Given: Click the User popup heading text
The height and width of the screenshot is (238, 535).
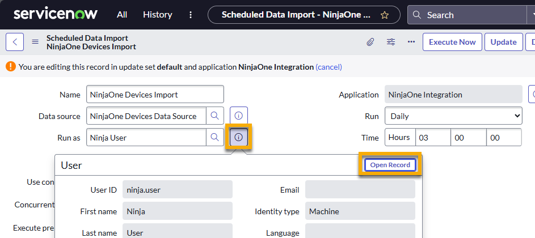Looking at the screenshot, I should coord(71,165).
